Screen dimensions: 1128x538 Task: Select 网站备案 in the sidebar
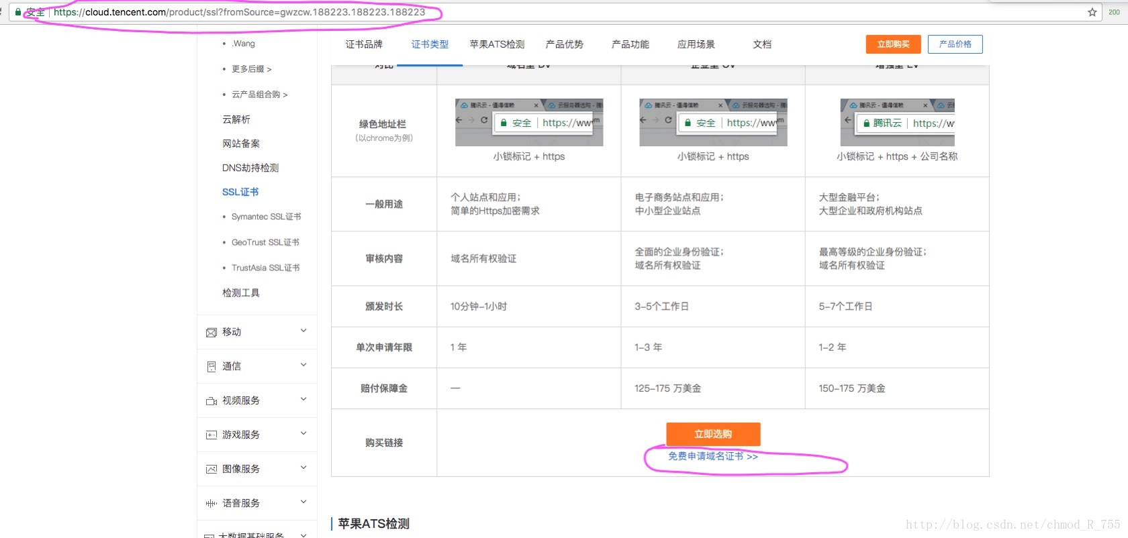tap(241, 144)
